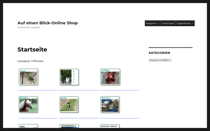
Task: Open the Vögel parrot category tile
Action: click(x=29, y=77)
